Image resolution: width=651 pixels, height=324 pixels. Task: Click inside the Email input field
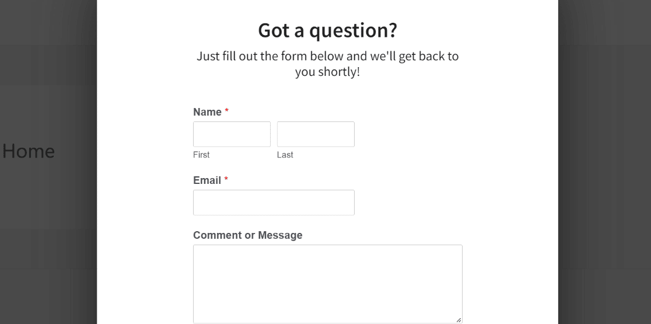click(x=274, y=203)
